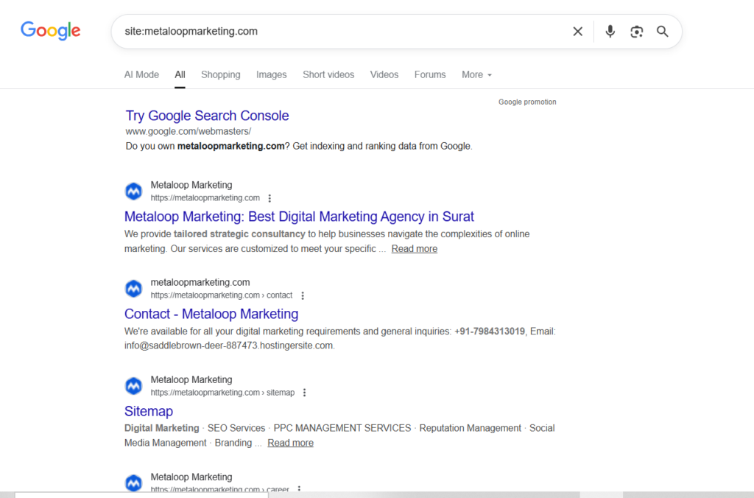The height and width of the screenshot is (498, 754).
Task: Switch to the Images tab
Action: pos(271,74)
